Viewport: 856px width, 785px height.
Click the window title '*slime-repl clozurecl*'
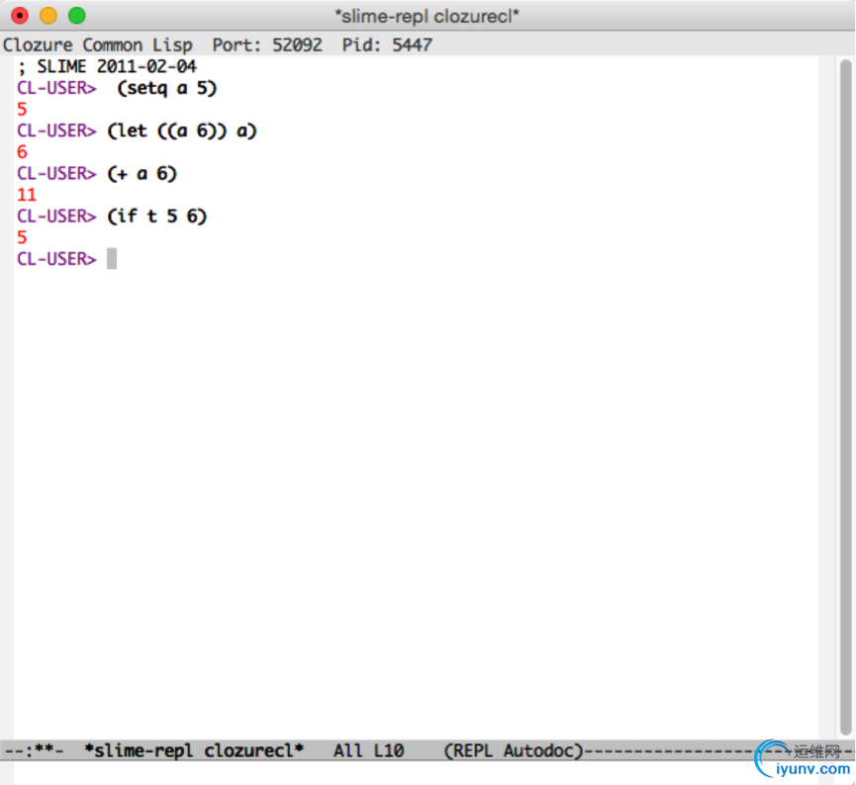(427, 17)
